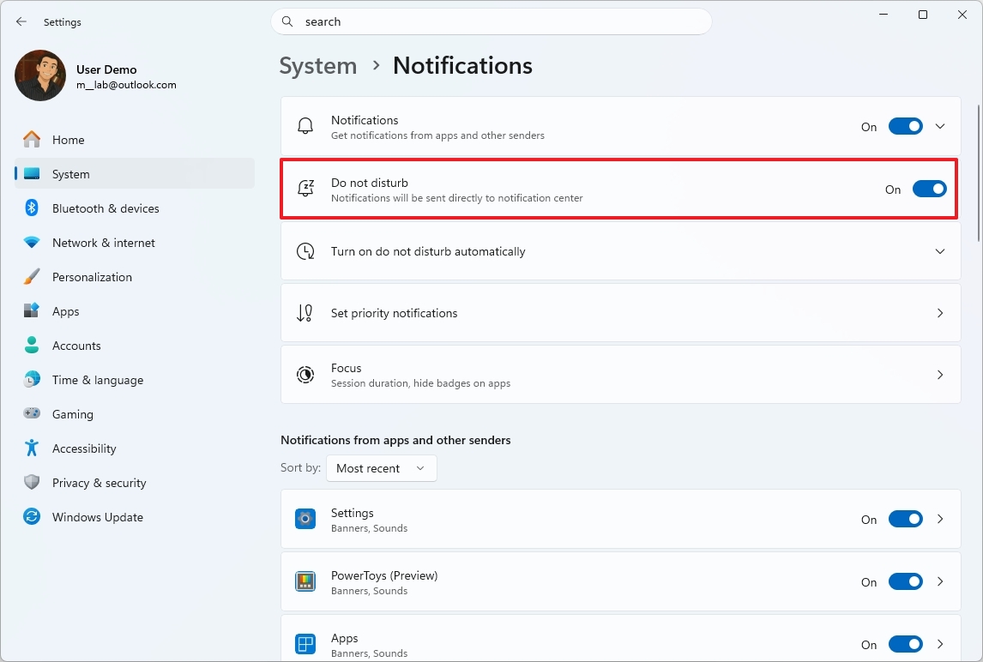The height and width of the screenshot is (662, 983).
Task: Open Privacy & security settings
Action: coord(97,482)
